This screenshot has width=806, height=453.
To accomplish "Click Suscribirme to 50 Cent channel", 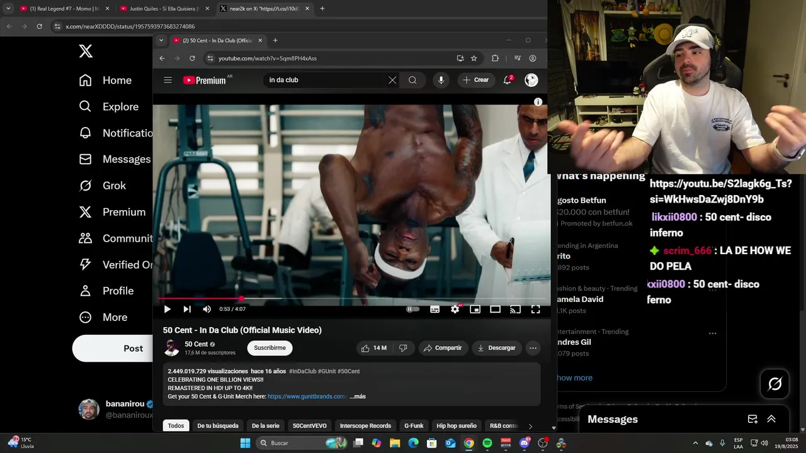I will click(270, 348).
